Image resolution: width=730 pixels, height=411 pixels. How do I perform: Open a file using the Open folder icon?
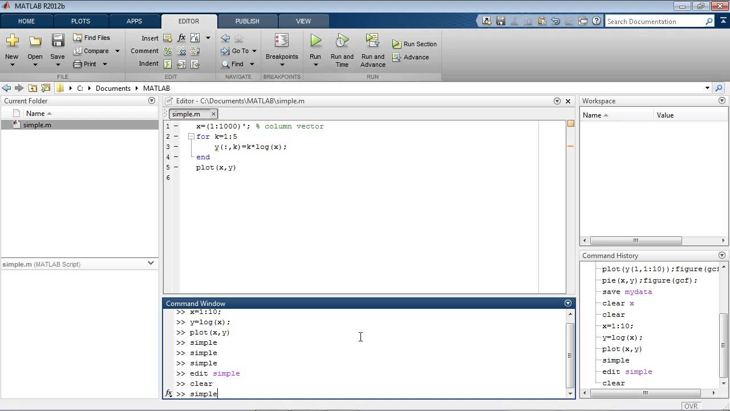35,41
